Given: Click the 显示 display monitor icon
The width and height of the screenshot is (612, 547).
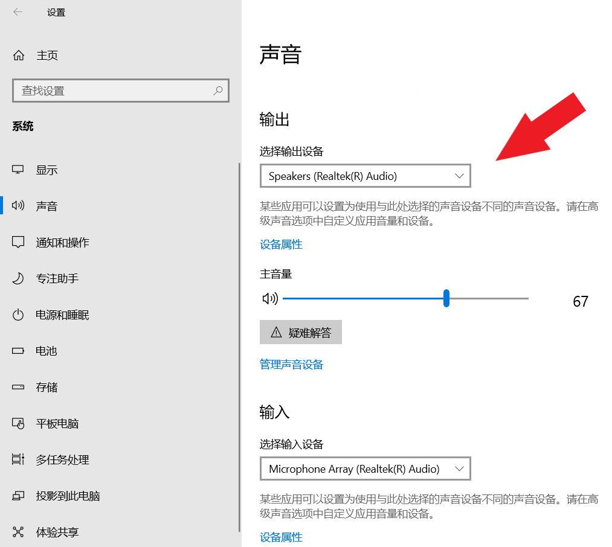Looking at the screenshot, I should coord(18,170).
